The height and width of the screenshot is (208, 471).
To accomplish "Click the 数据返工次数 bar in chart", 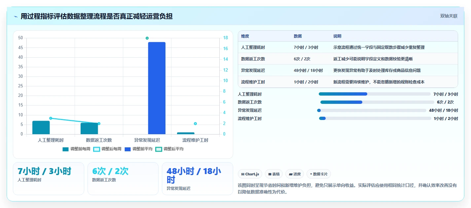I will point(89,129).
